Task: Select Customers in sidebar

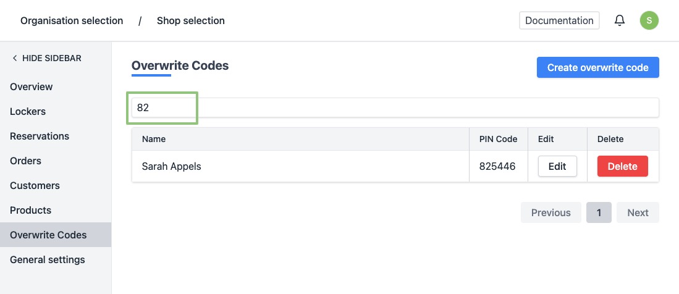Action: point(35,185)
